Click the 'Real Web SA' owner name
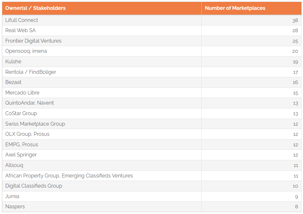Image resolution: width=303 pixels, height=214 pixels. tap(20, 31)
